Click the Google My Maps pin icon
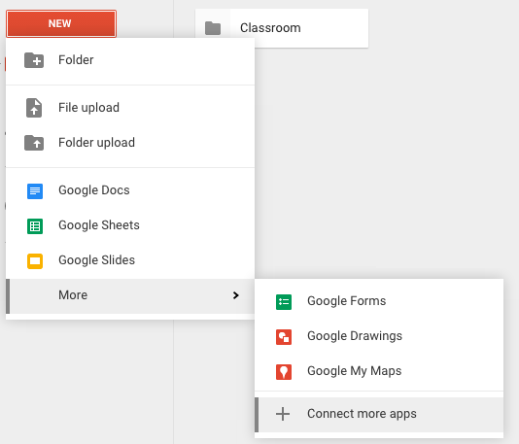The image size is (519, 444). [284, 372]
